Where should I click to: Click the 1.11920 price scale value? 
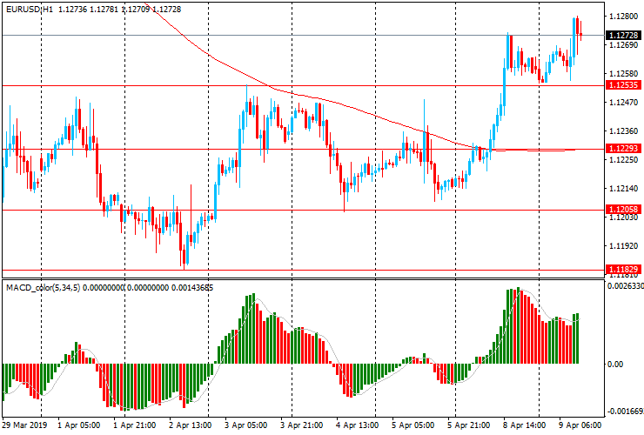click(624, 246)
